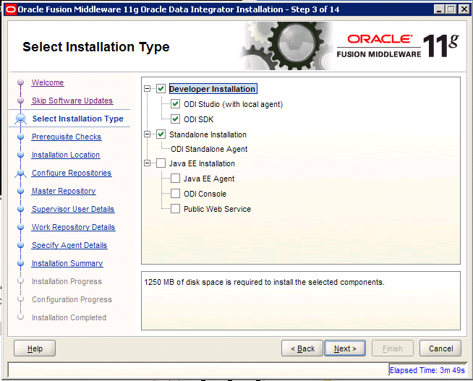Open the Configure Repositories step

click(72, 173)
